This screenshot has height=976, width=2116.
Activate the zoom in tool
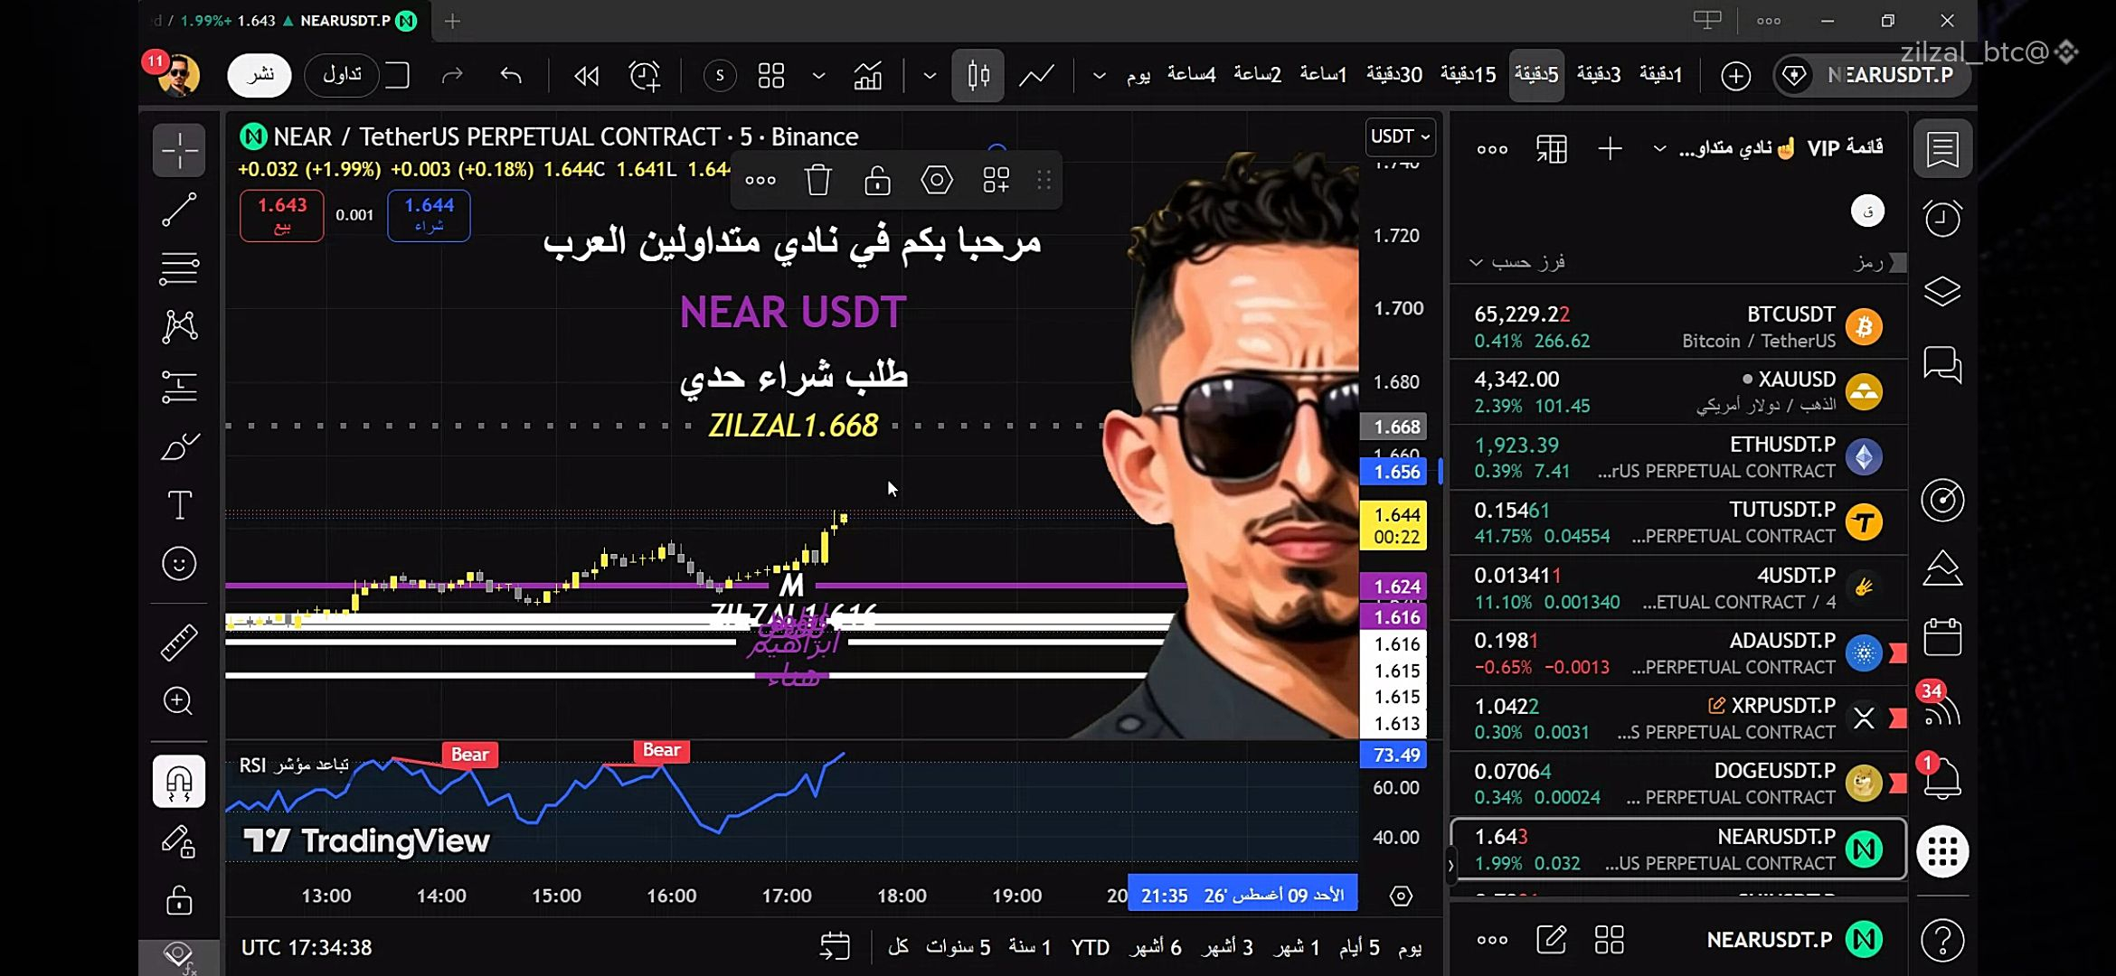(x=178, y=701)
